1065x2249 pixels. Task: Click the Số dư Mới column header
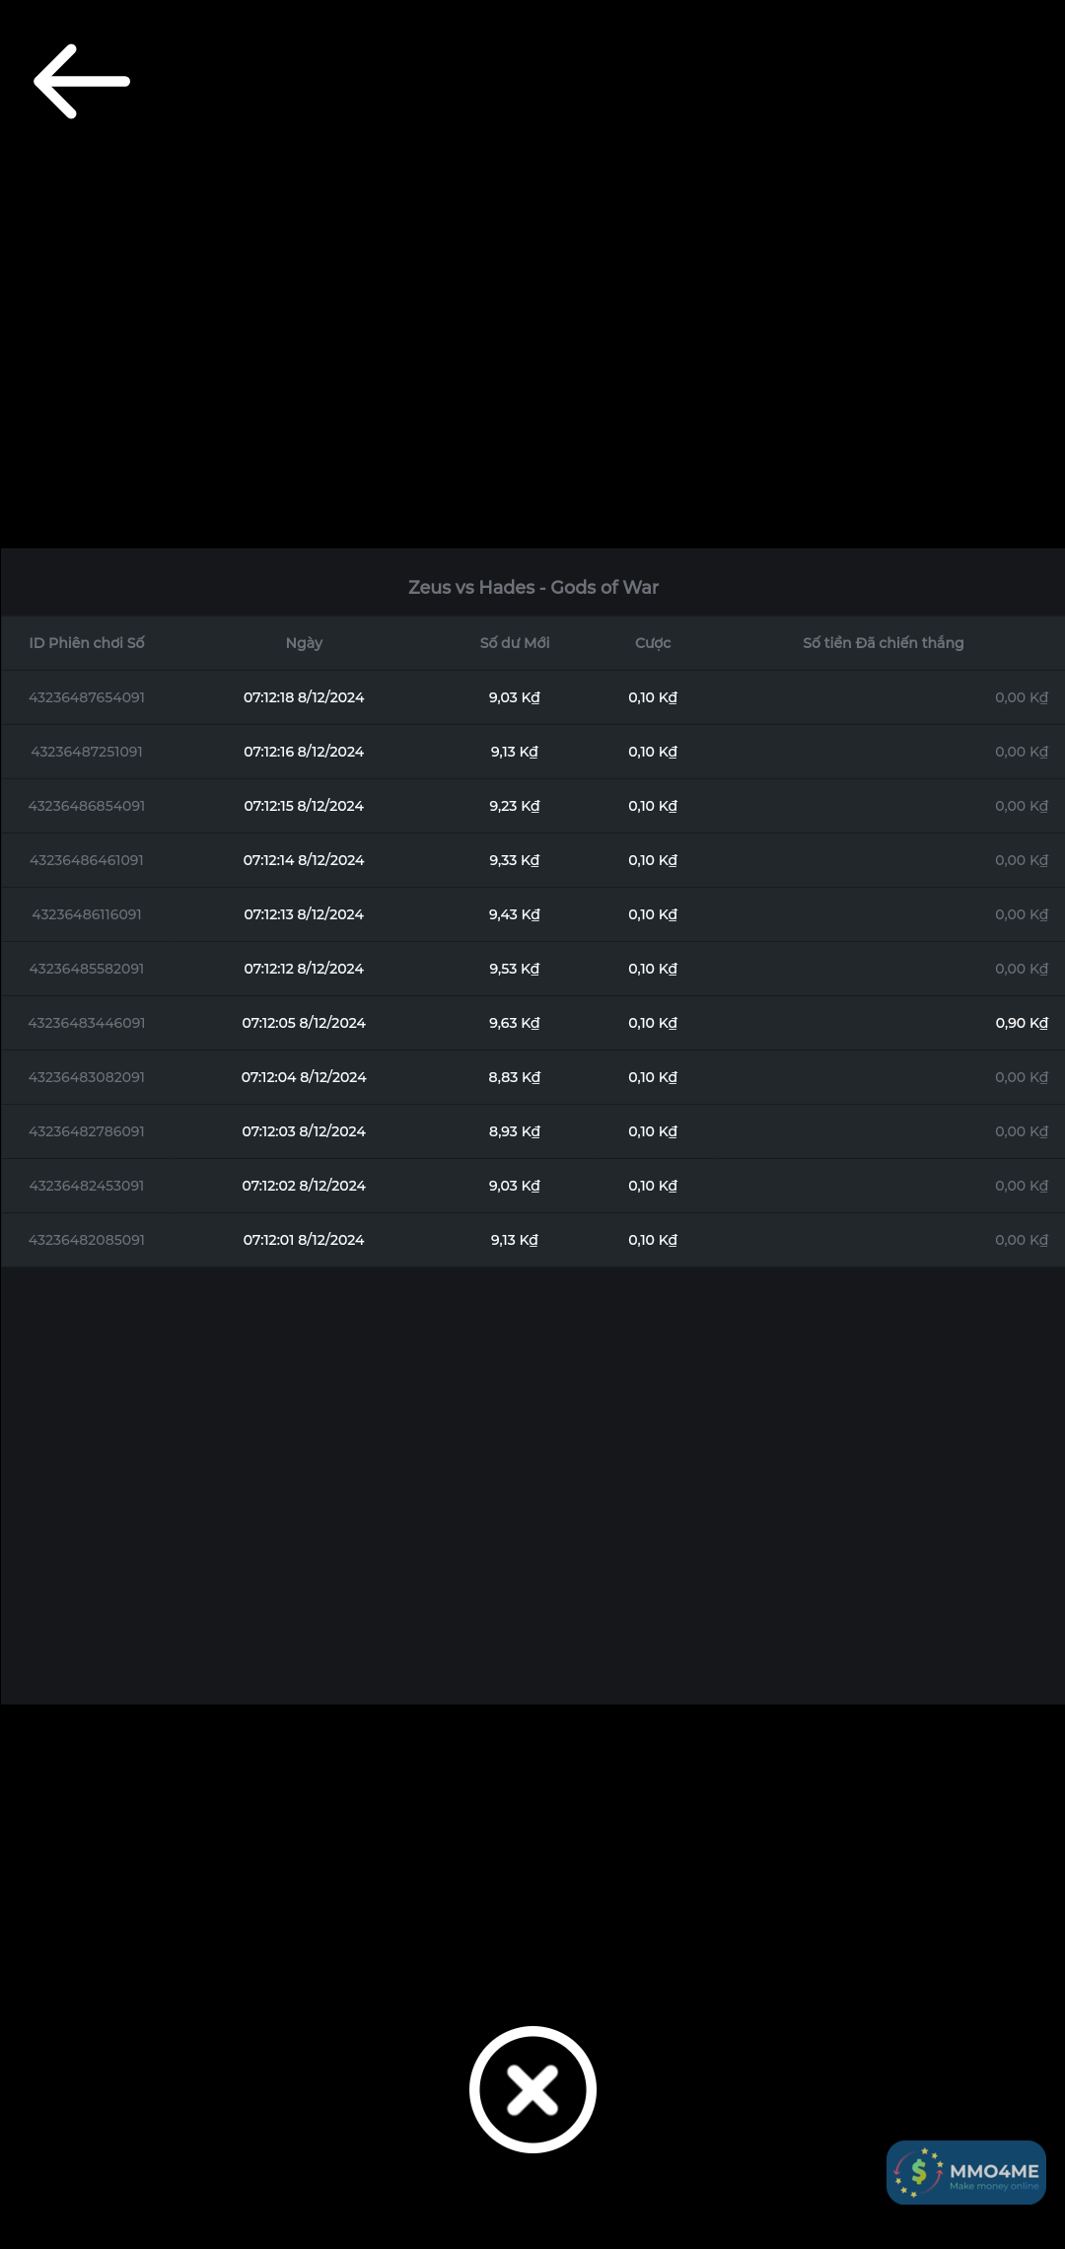[515, 643]
